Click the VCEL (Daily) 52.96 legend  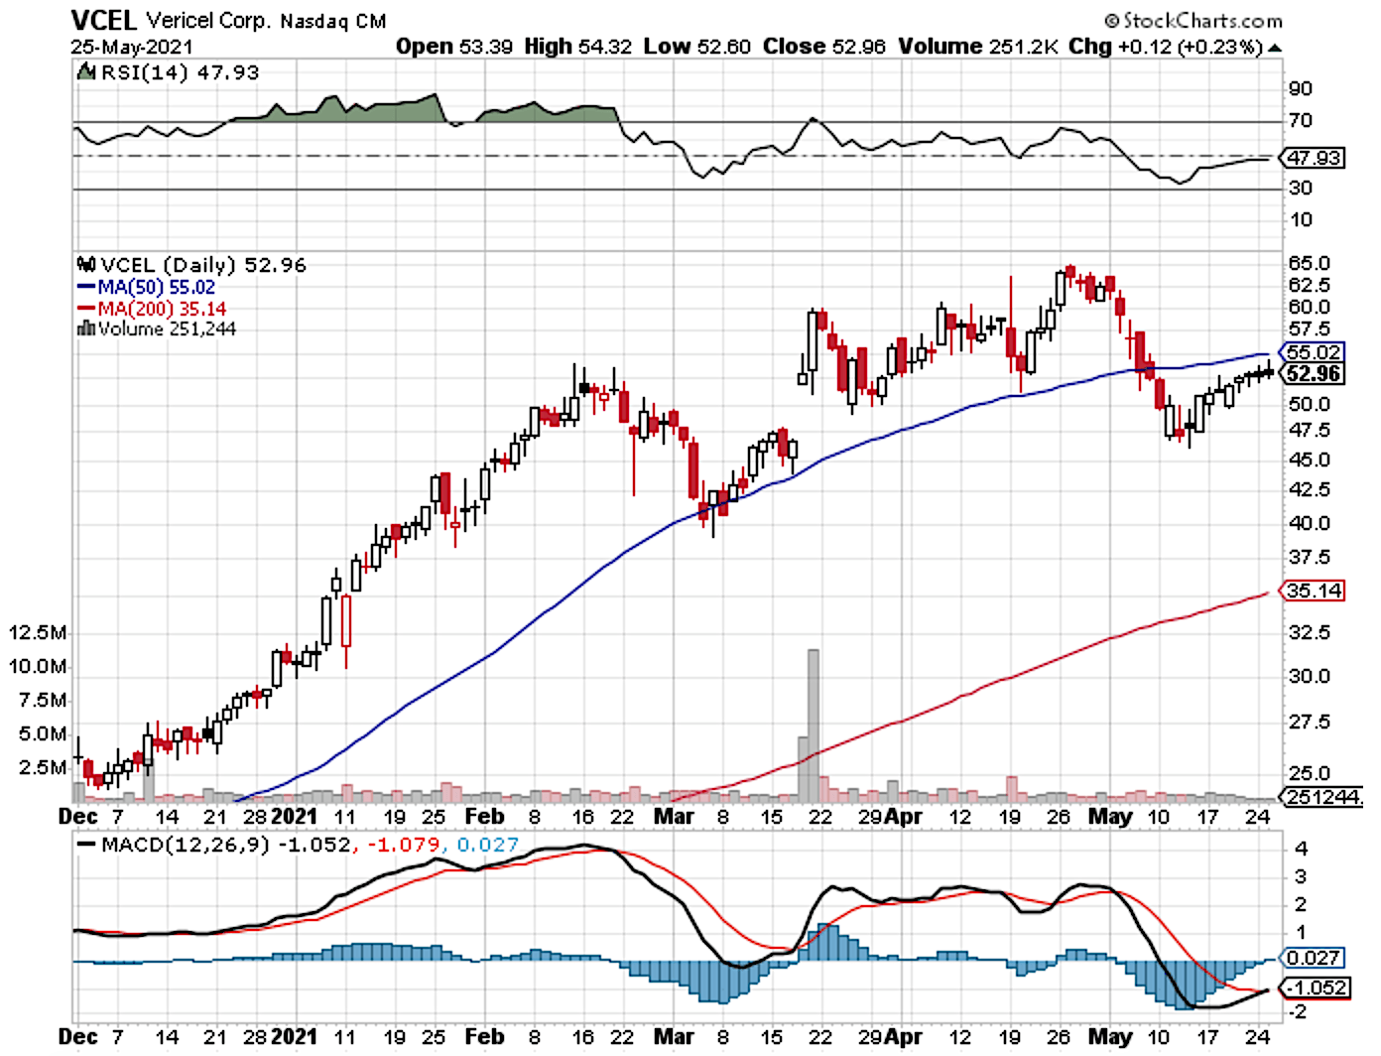pyautogui.click(x=203, y=265)
